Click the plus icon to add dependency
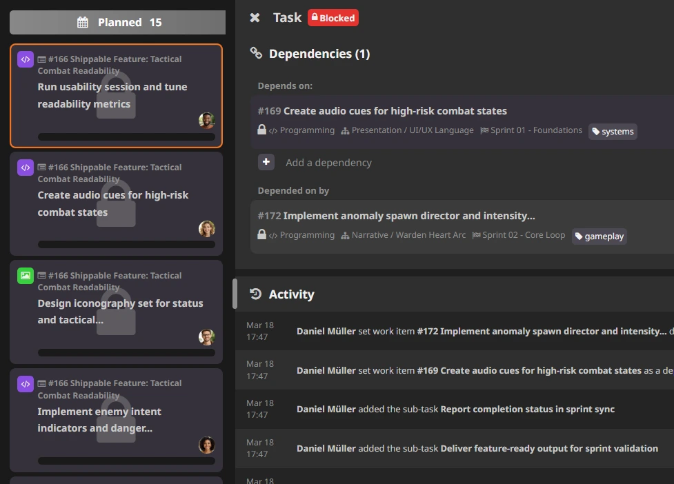Screen dimensions: 674x484 (266, 162)
